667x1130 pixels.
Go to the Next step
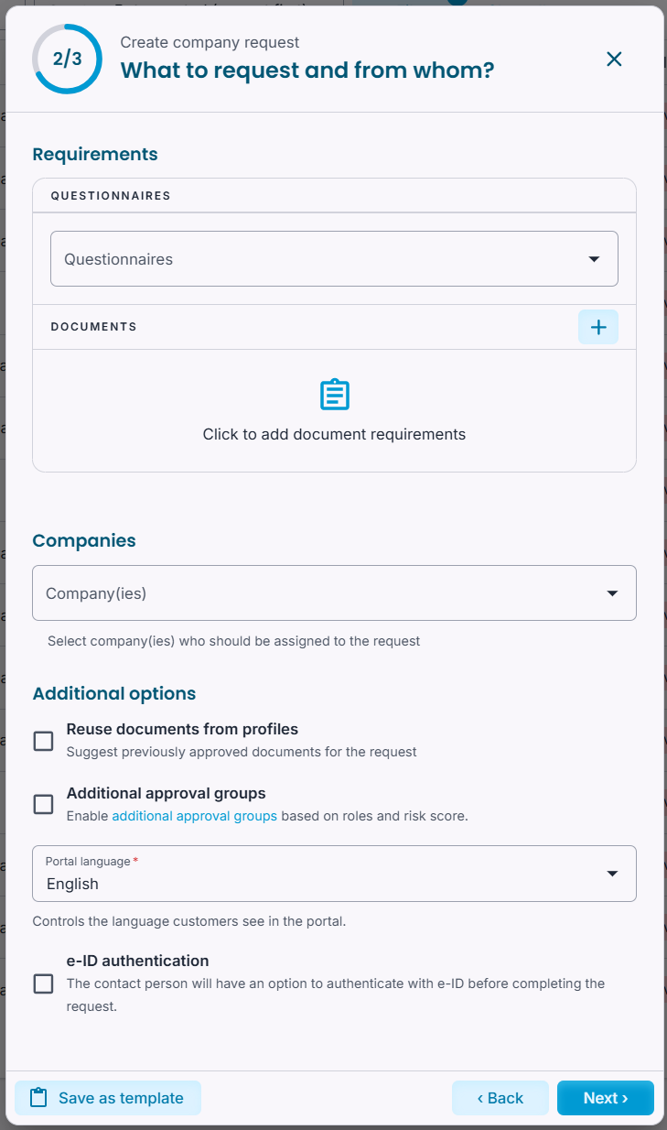(x=606, y=1098)
